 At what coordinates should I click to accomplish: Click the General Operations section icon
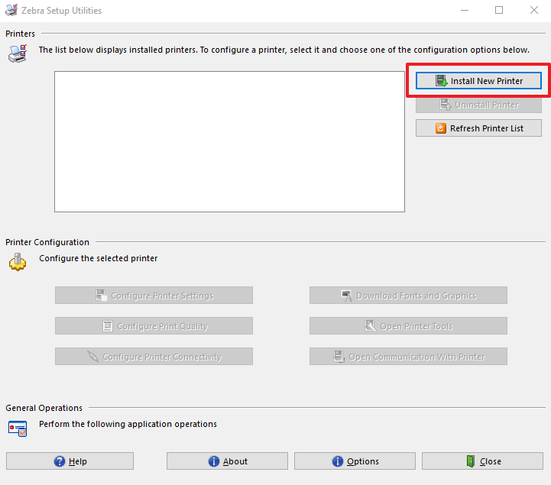click(x=17, y=428)
